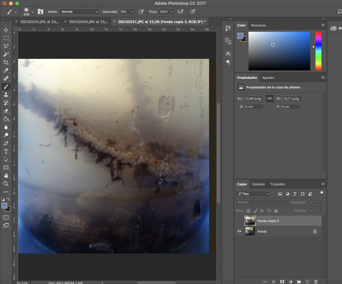Select the Horizontal Type tool
This screenshot has height=284, width=342.
pyautogui.click(x=6, y=151)
